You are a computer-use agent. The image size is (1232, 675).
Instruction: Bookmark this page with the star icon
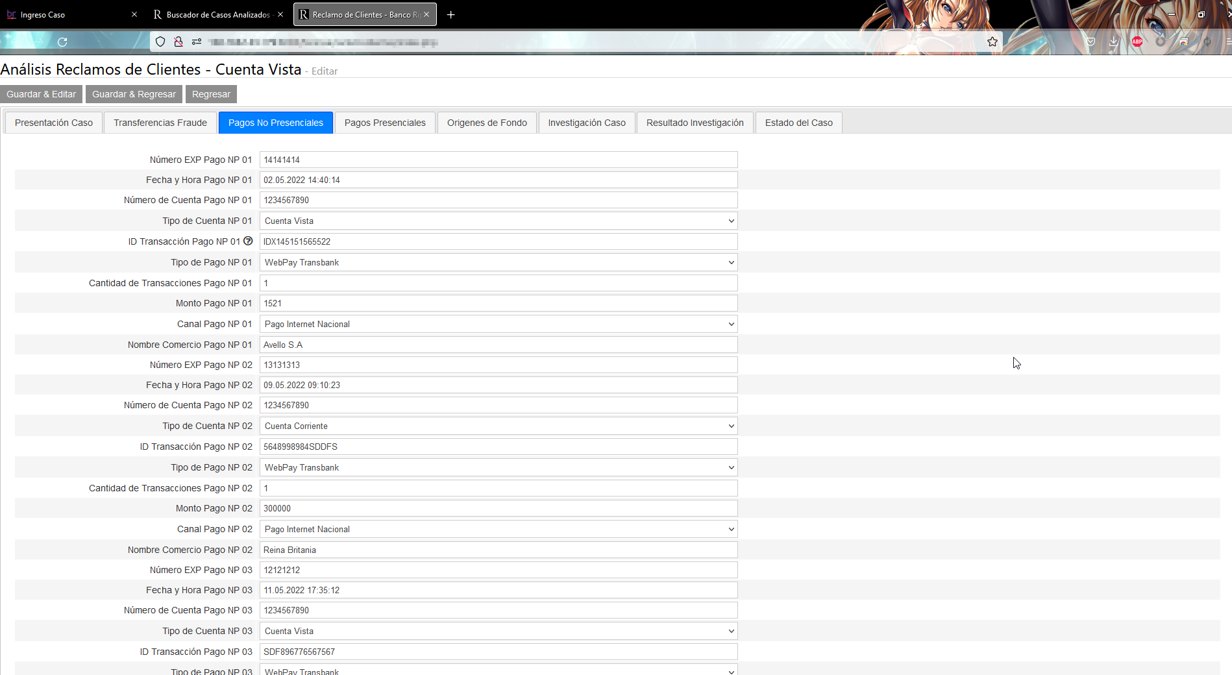pos(992,42)
